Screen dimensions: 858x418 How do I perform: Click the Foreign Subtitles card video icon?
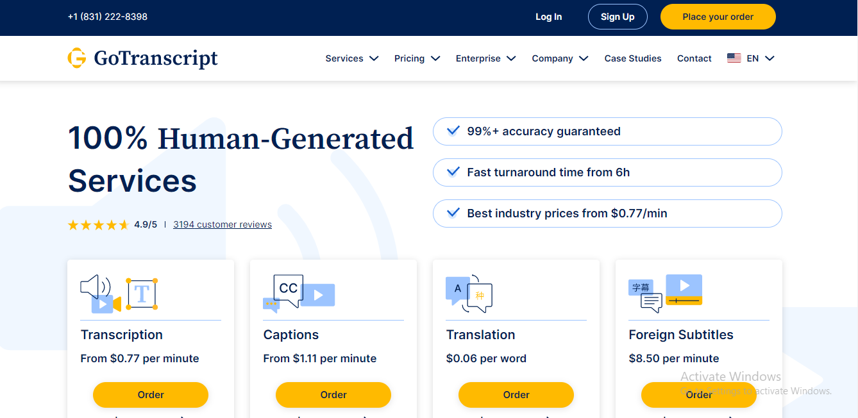point(665,294)
